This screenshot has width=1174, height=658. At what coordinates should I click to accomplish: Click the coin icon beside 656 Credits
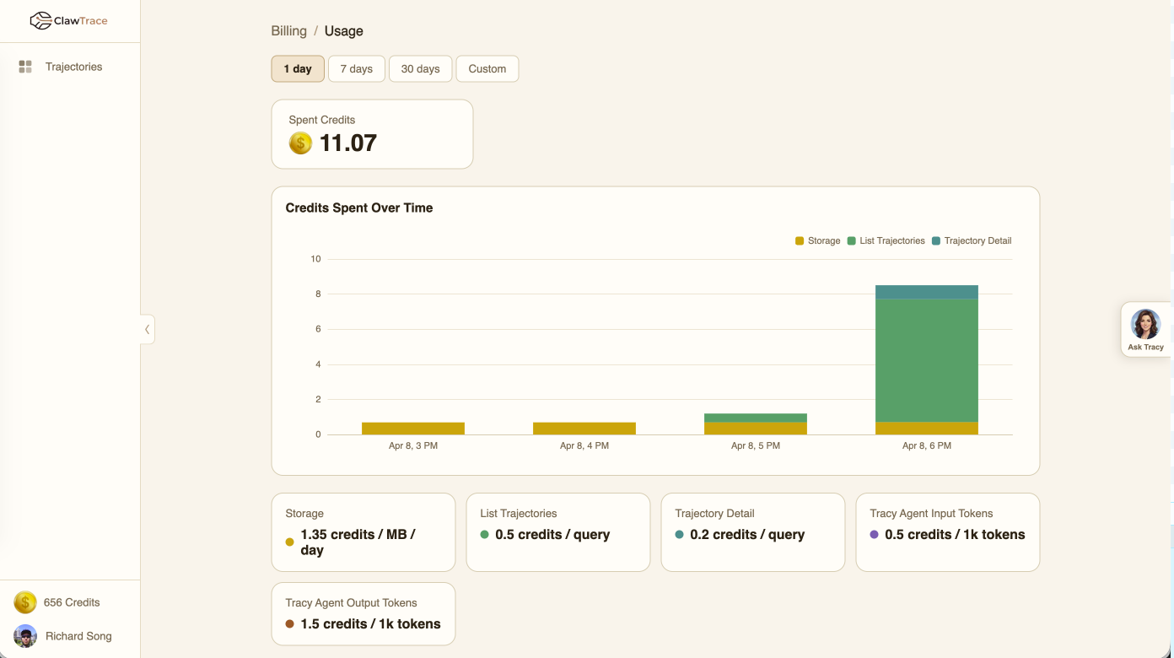coord(24,602)
